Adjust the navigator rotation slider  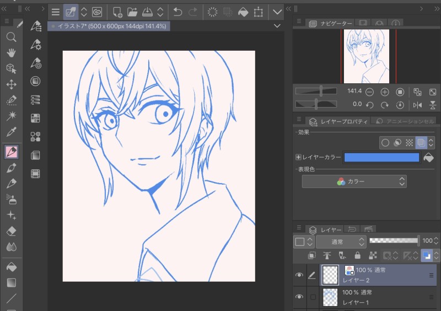(x=316, y=104)
